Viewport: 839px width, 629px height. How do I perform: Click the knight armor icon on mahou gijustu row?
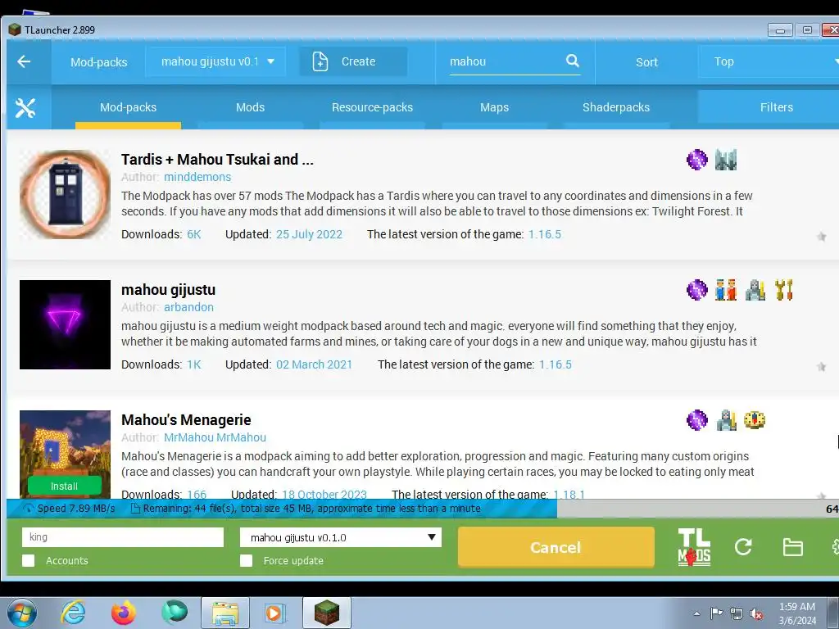(x=755, y=290)
